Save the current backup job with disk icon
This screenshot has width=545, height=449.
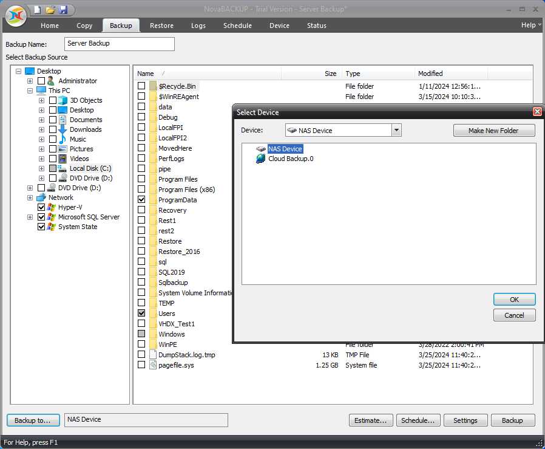[x=63, y=10]
